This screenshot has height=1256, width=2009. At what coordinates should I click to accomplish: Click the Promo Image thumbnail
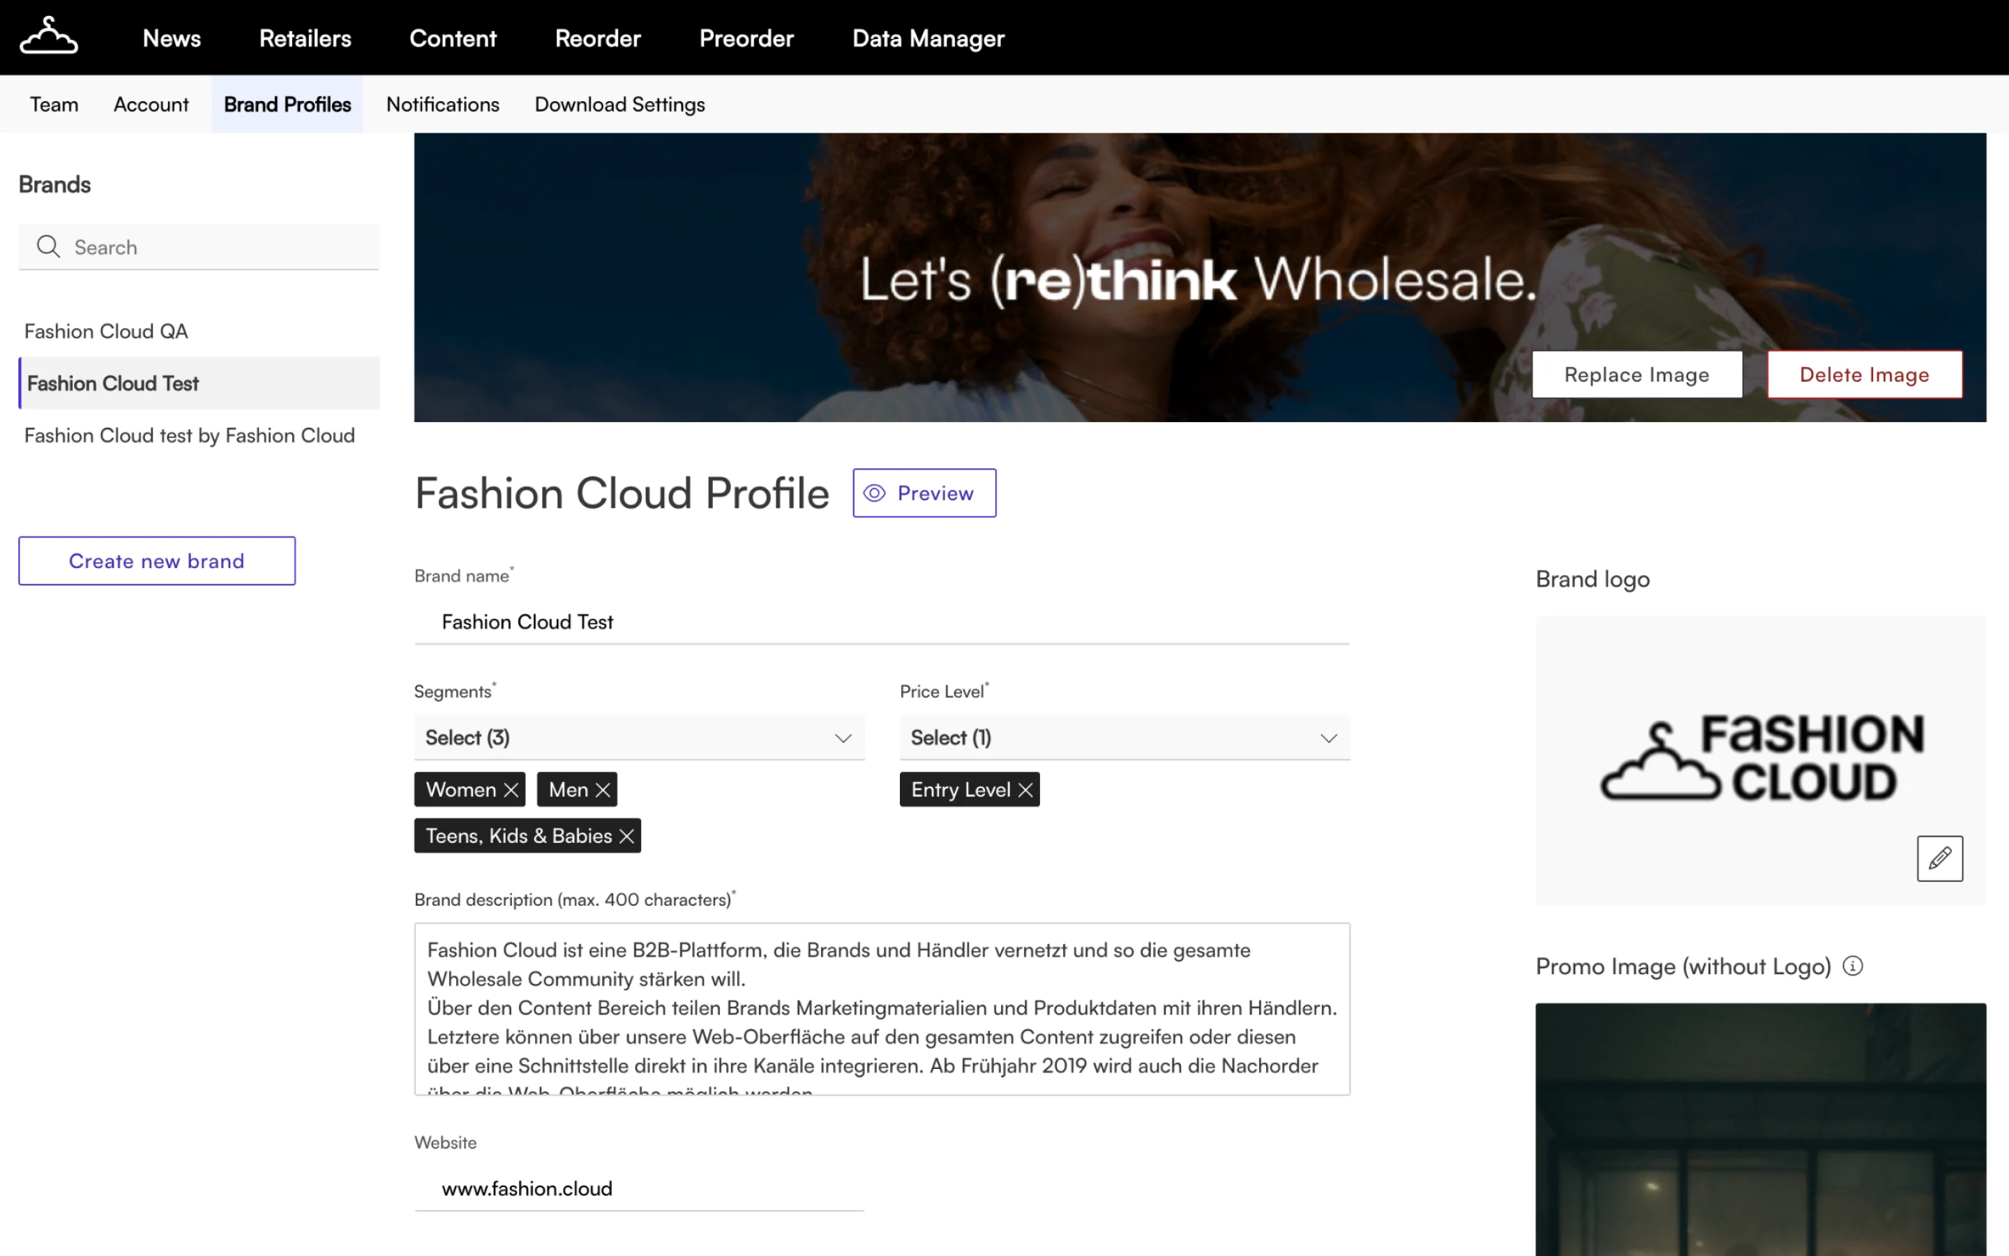click(x=1760, y=1129)
